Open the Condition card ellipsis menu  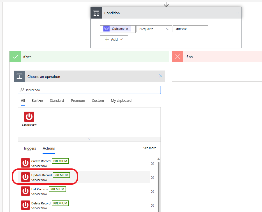coord(236,13)
